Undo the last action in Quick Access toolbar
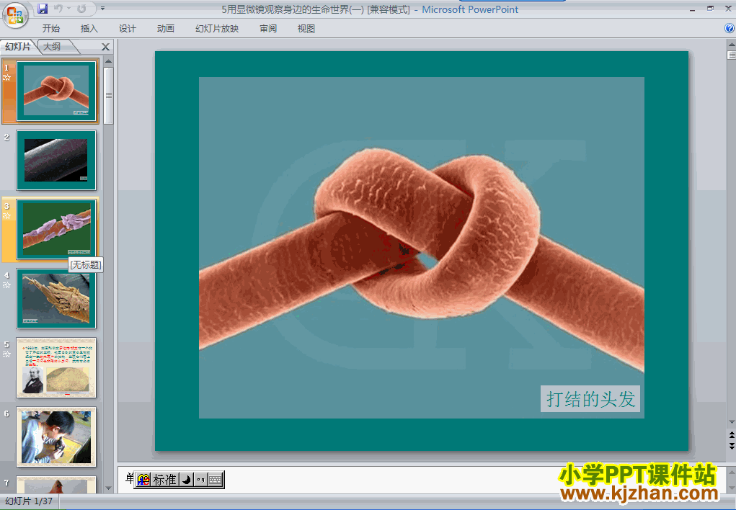Viewport: 736px width, 510px height. click(58, 9)
